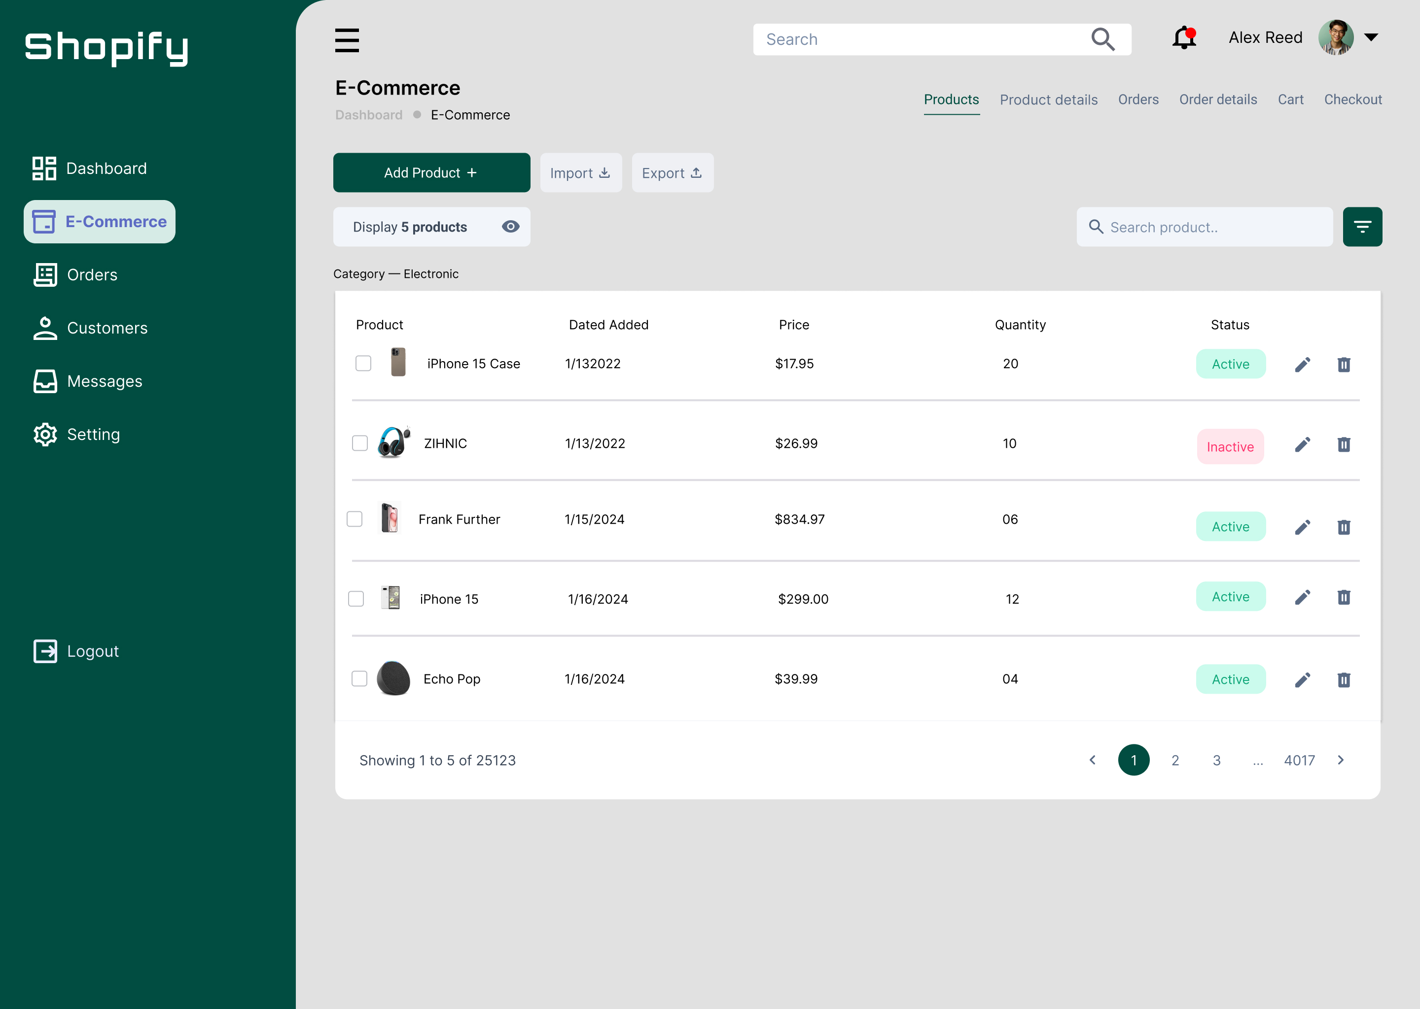
Task: Check the iPhone 15 Case row checkbox
Action: coord(363,364)
